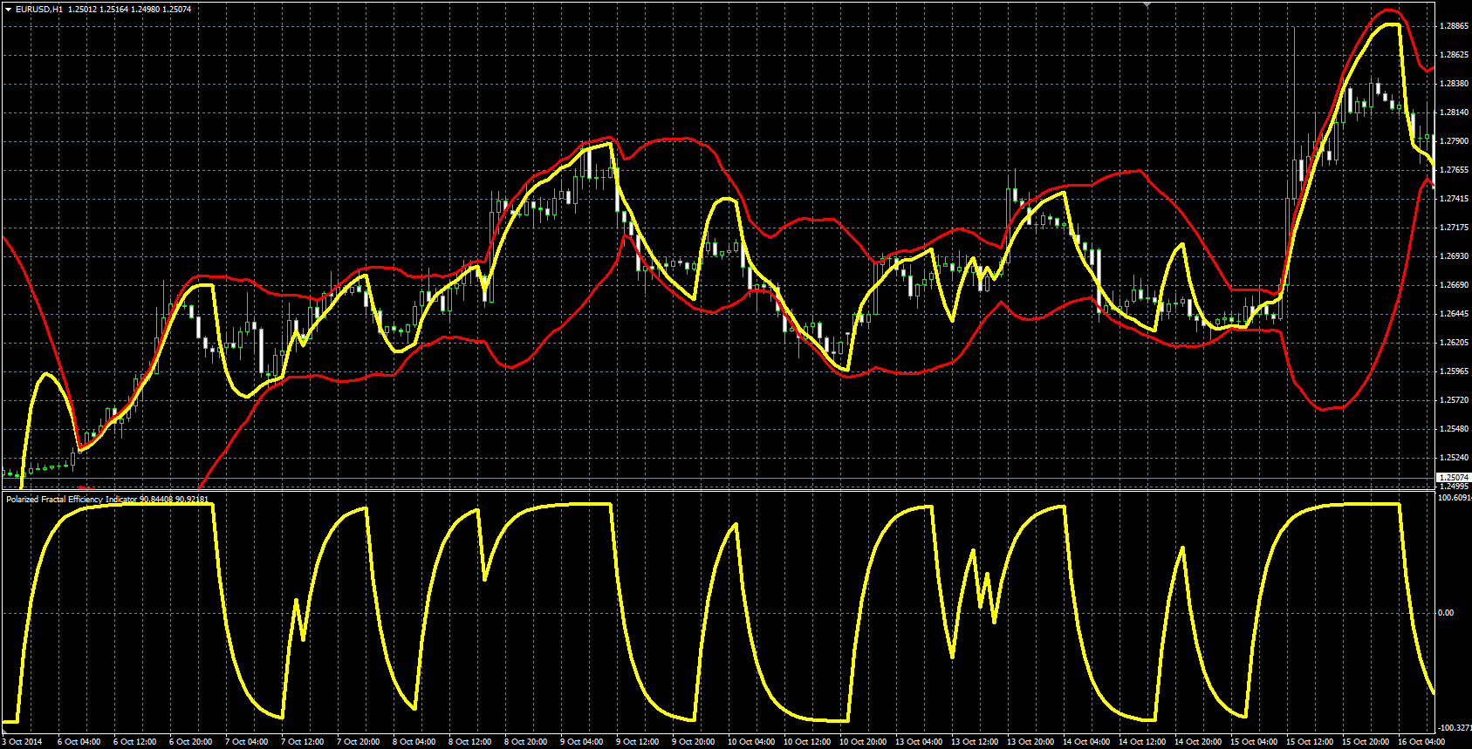1472x749 pixels.
Task: Click the 15 Oct 20:00 time label
Action: tap(1366, 742)
